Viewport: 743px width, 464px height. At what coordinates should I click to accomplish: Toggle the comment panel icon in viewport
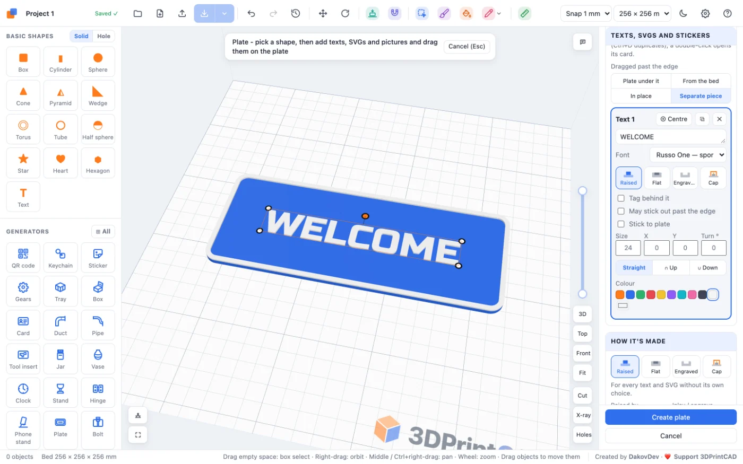coord(582,42)
